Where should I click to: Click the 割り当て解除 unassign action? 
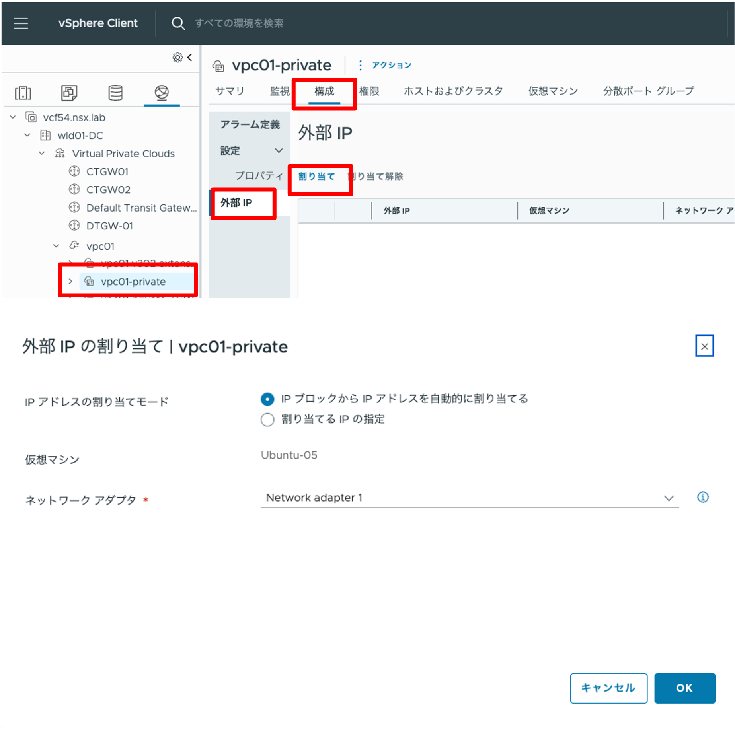pos(375,176)
